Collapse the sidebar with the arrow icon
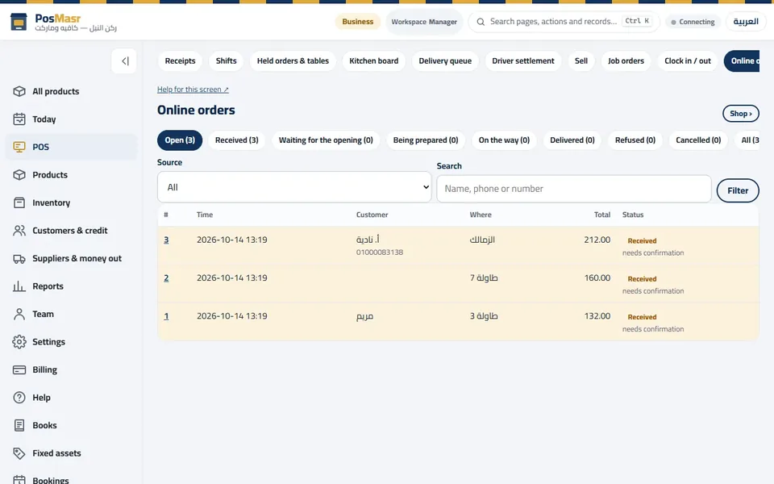This screenshot has width=774, height=484. pyautogui.click(x=124, y=61)
